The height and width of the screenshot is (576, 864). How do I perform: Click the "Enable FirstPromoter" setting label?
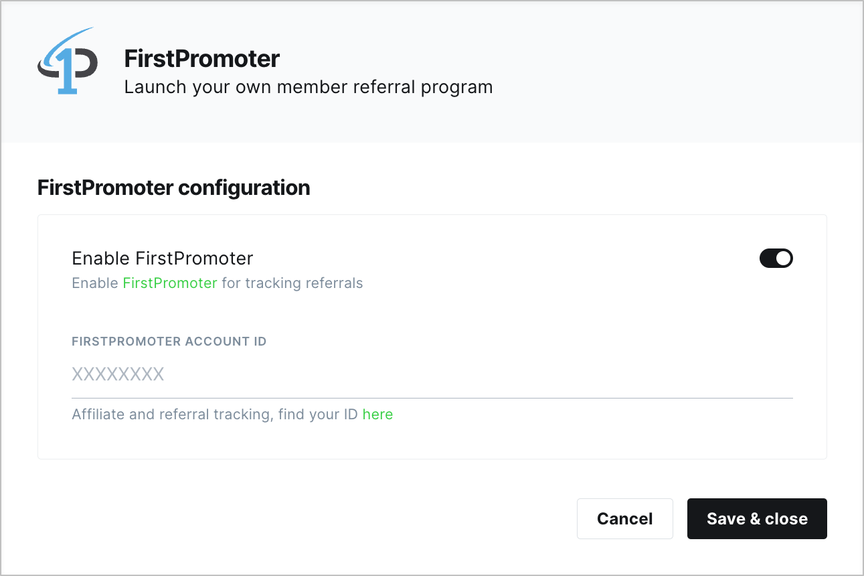[x=162, y=258]
